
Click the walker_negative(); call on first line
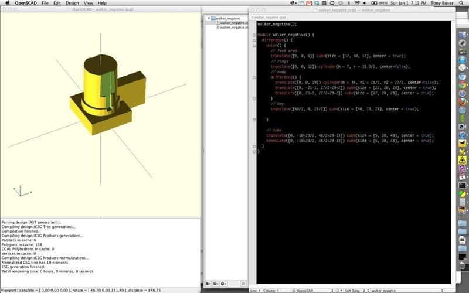(x=277, y=24)
